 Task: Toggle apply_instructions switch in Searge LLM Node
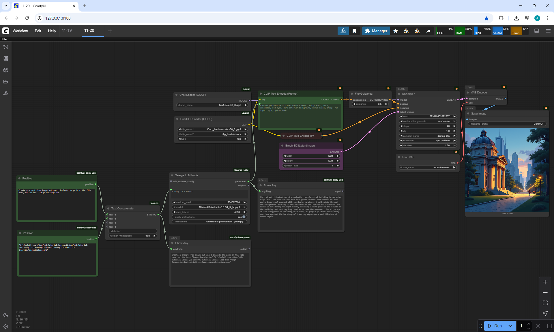pos(244,217)
